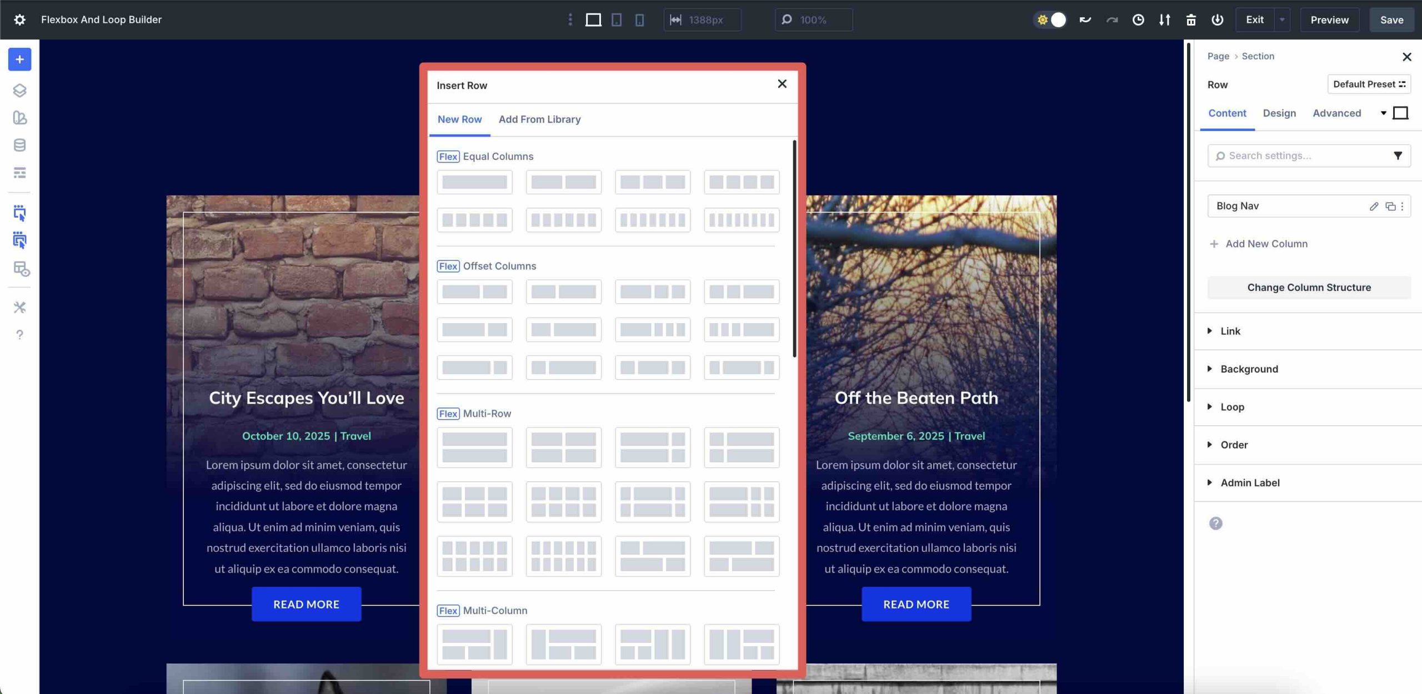Image resolution: width=1422 pixels, height=694 pixels.
Task: Switch to the Add From Library tab
Action: 539,119
